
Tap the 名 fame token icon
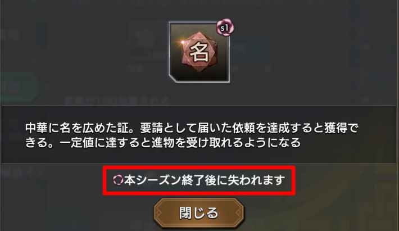(x=199, y=53)
